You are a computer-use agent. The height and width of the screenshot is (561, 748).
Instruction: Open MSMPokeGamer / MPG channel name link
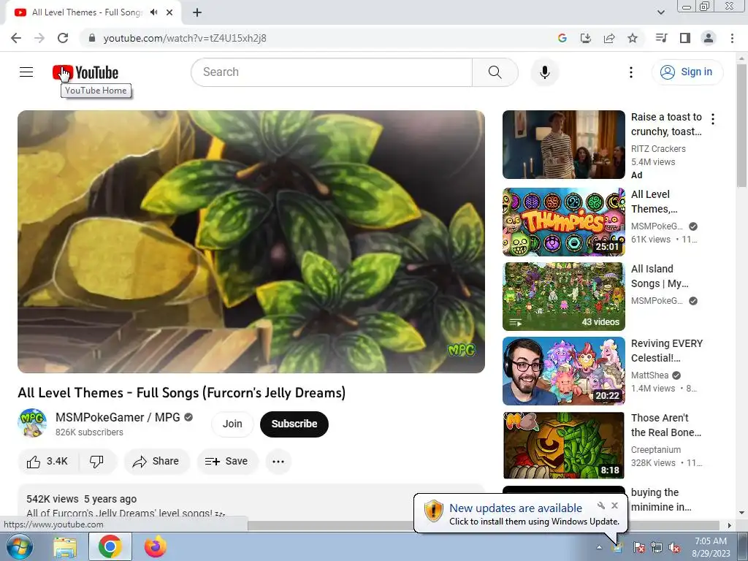(118, 417)
